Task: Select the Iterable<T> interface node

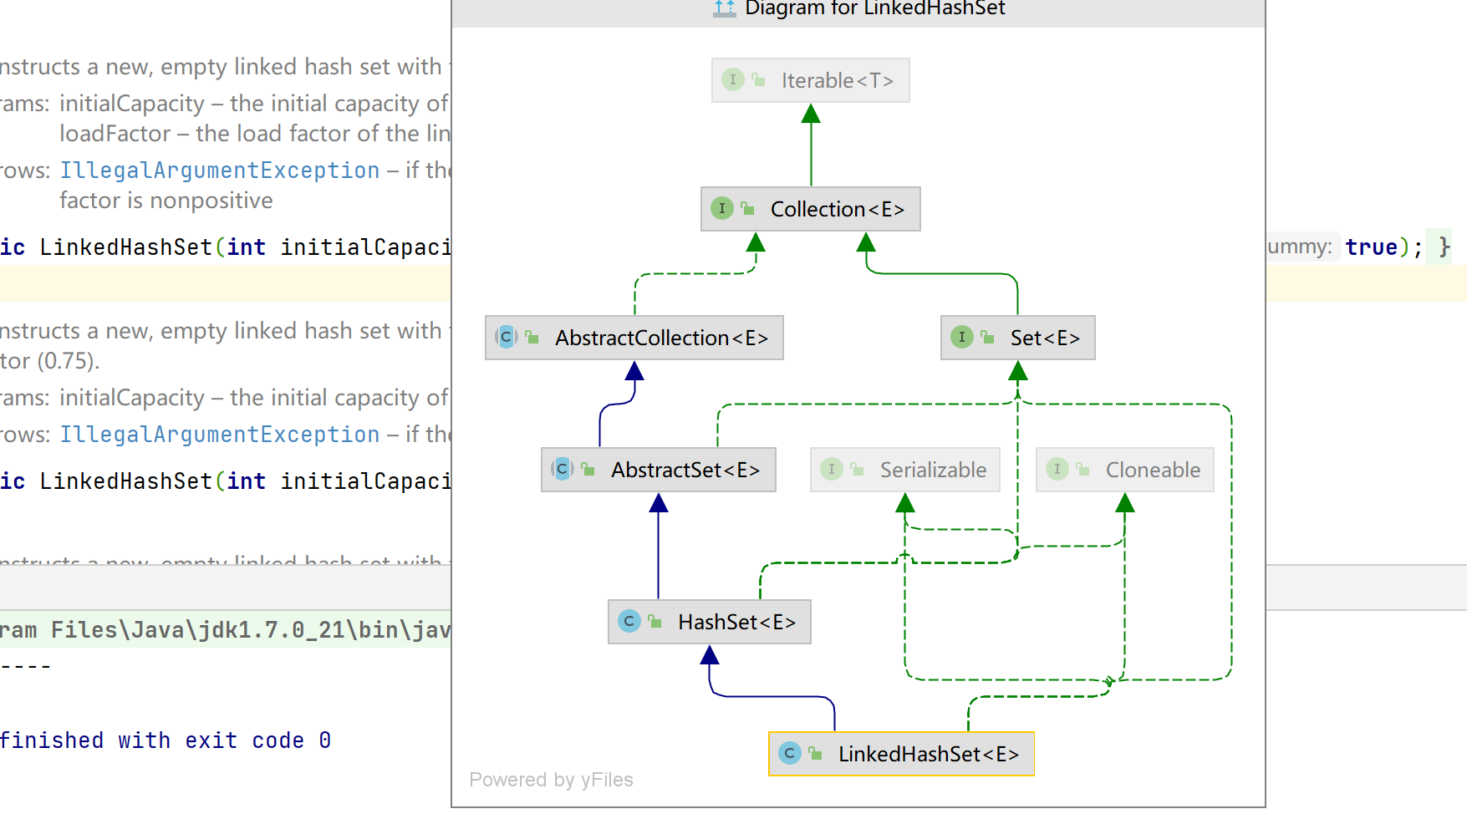Action: click(x=810, y=80)
